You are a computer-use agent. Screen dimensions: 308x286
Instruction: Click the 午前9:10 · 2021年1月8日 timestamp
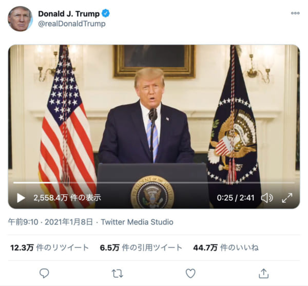pos(50,222)
